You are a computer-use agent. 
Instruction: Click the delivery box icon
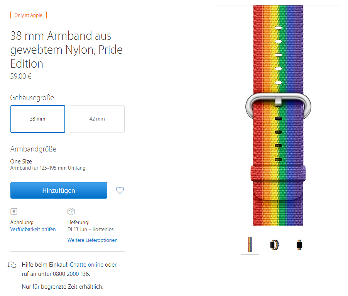tap(71, 211)
